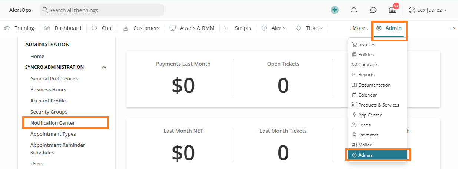
Task: Click the Calendar icon in the dropdown
Action: (x=355, y=95)
